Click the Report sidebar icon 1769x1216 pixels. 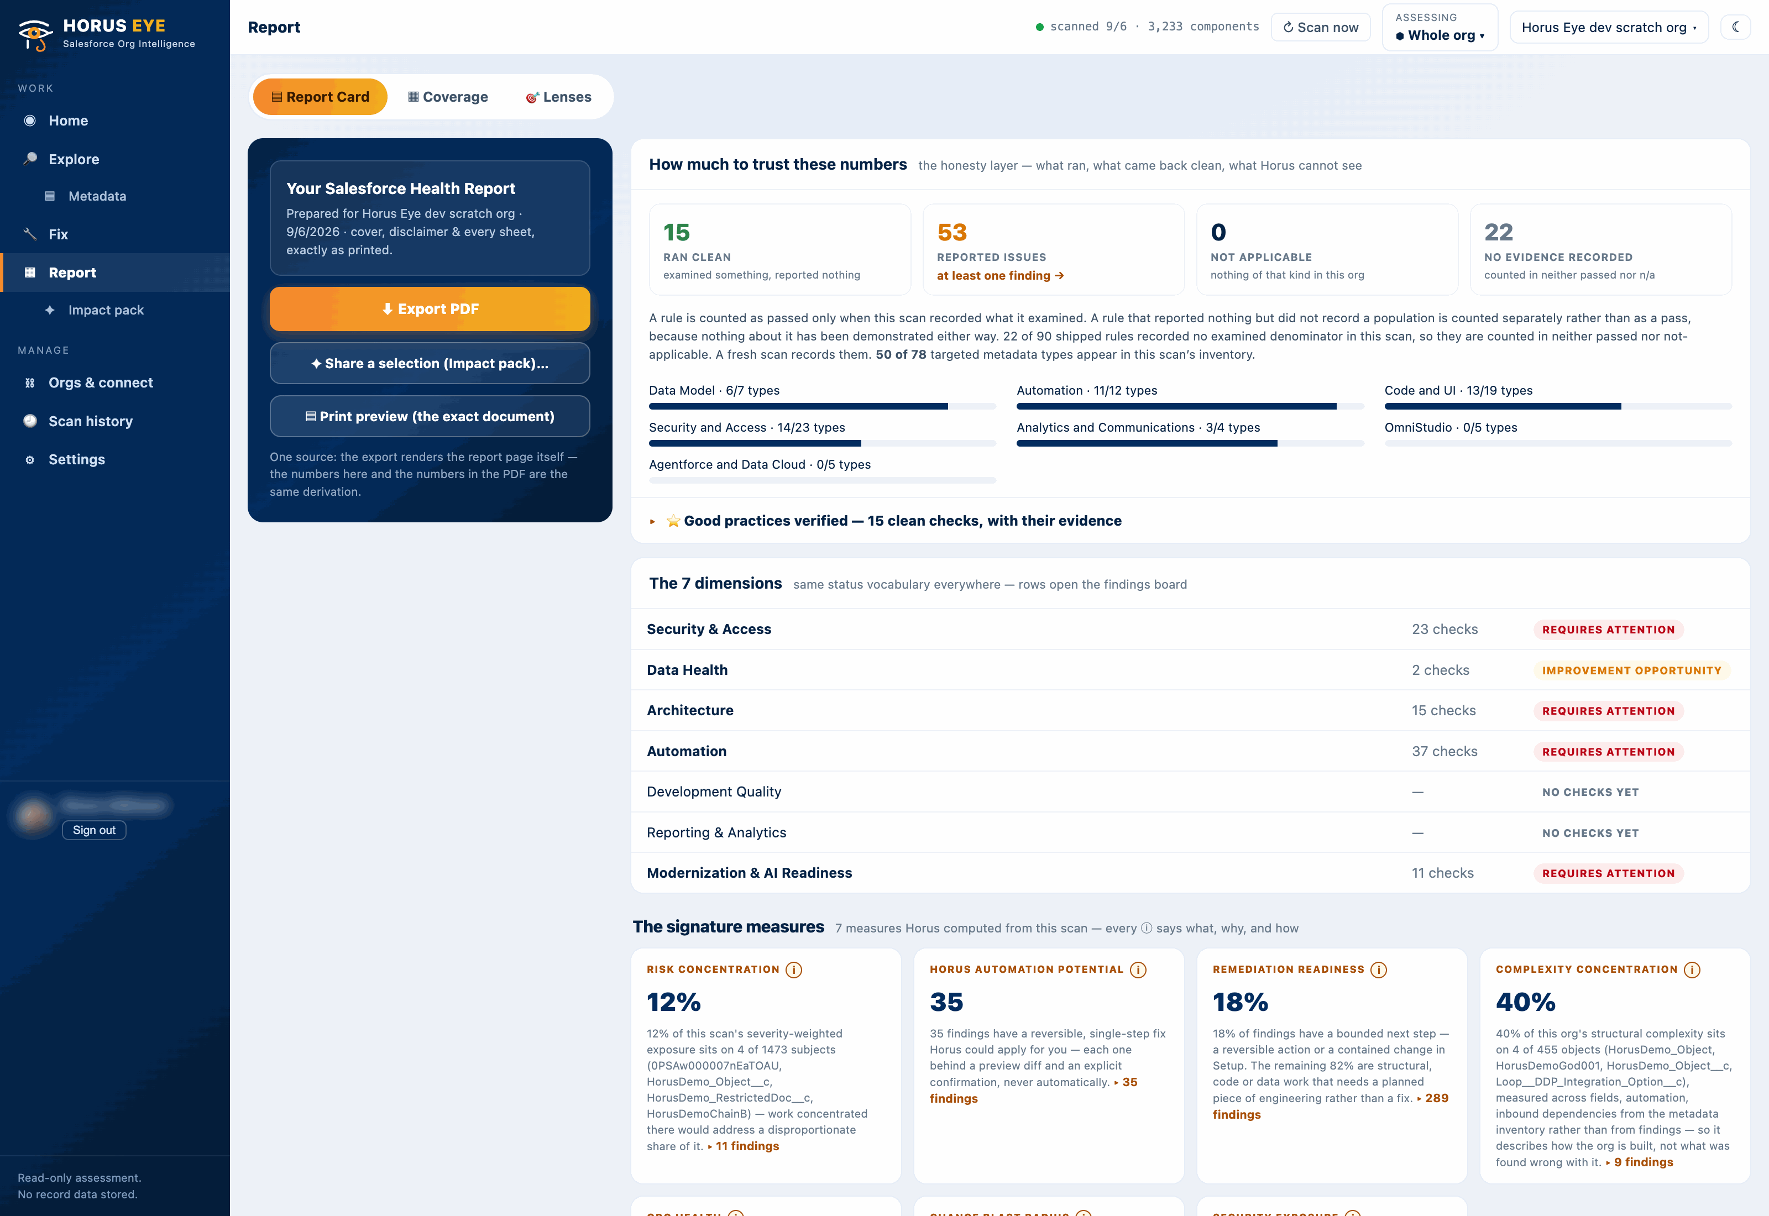[x=30, y=272]
